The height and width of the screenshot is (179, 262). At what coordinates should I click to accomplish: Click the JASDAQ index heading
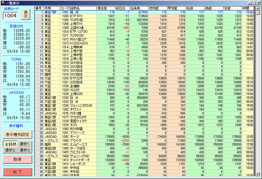tap(16, 92)
